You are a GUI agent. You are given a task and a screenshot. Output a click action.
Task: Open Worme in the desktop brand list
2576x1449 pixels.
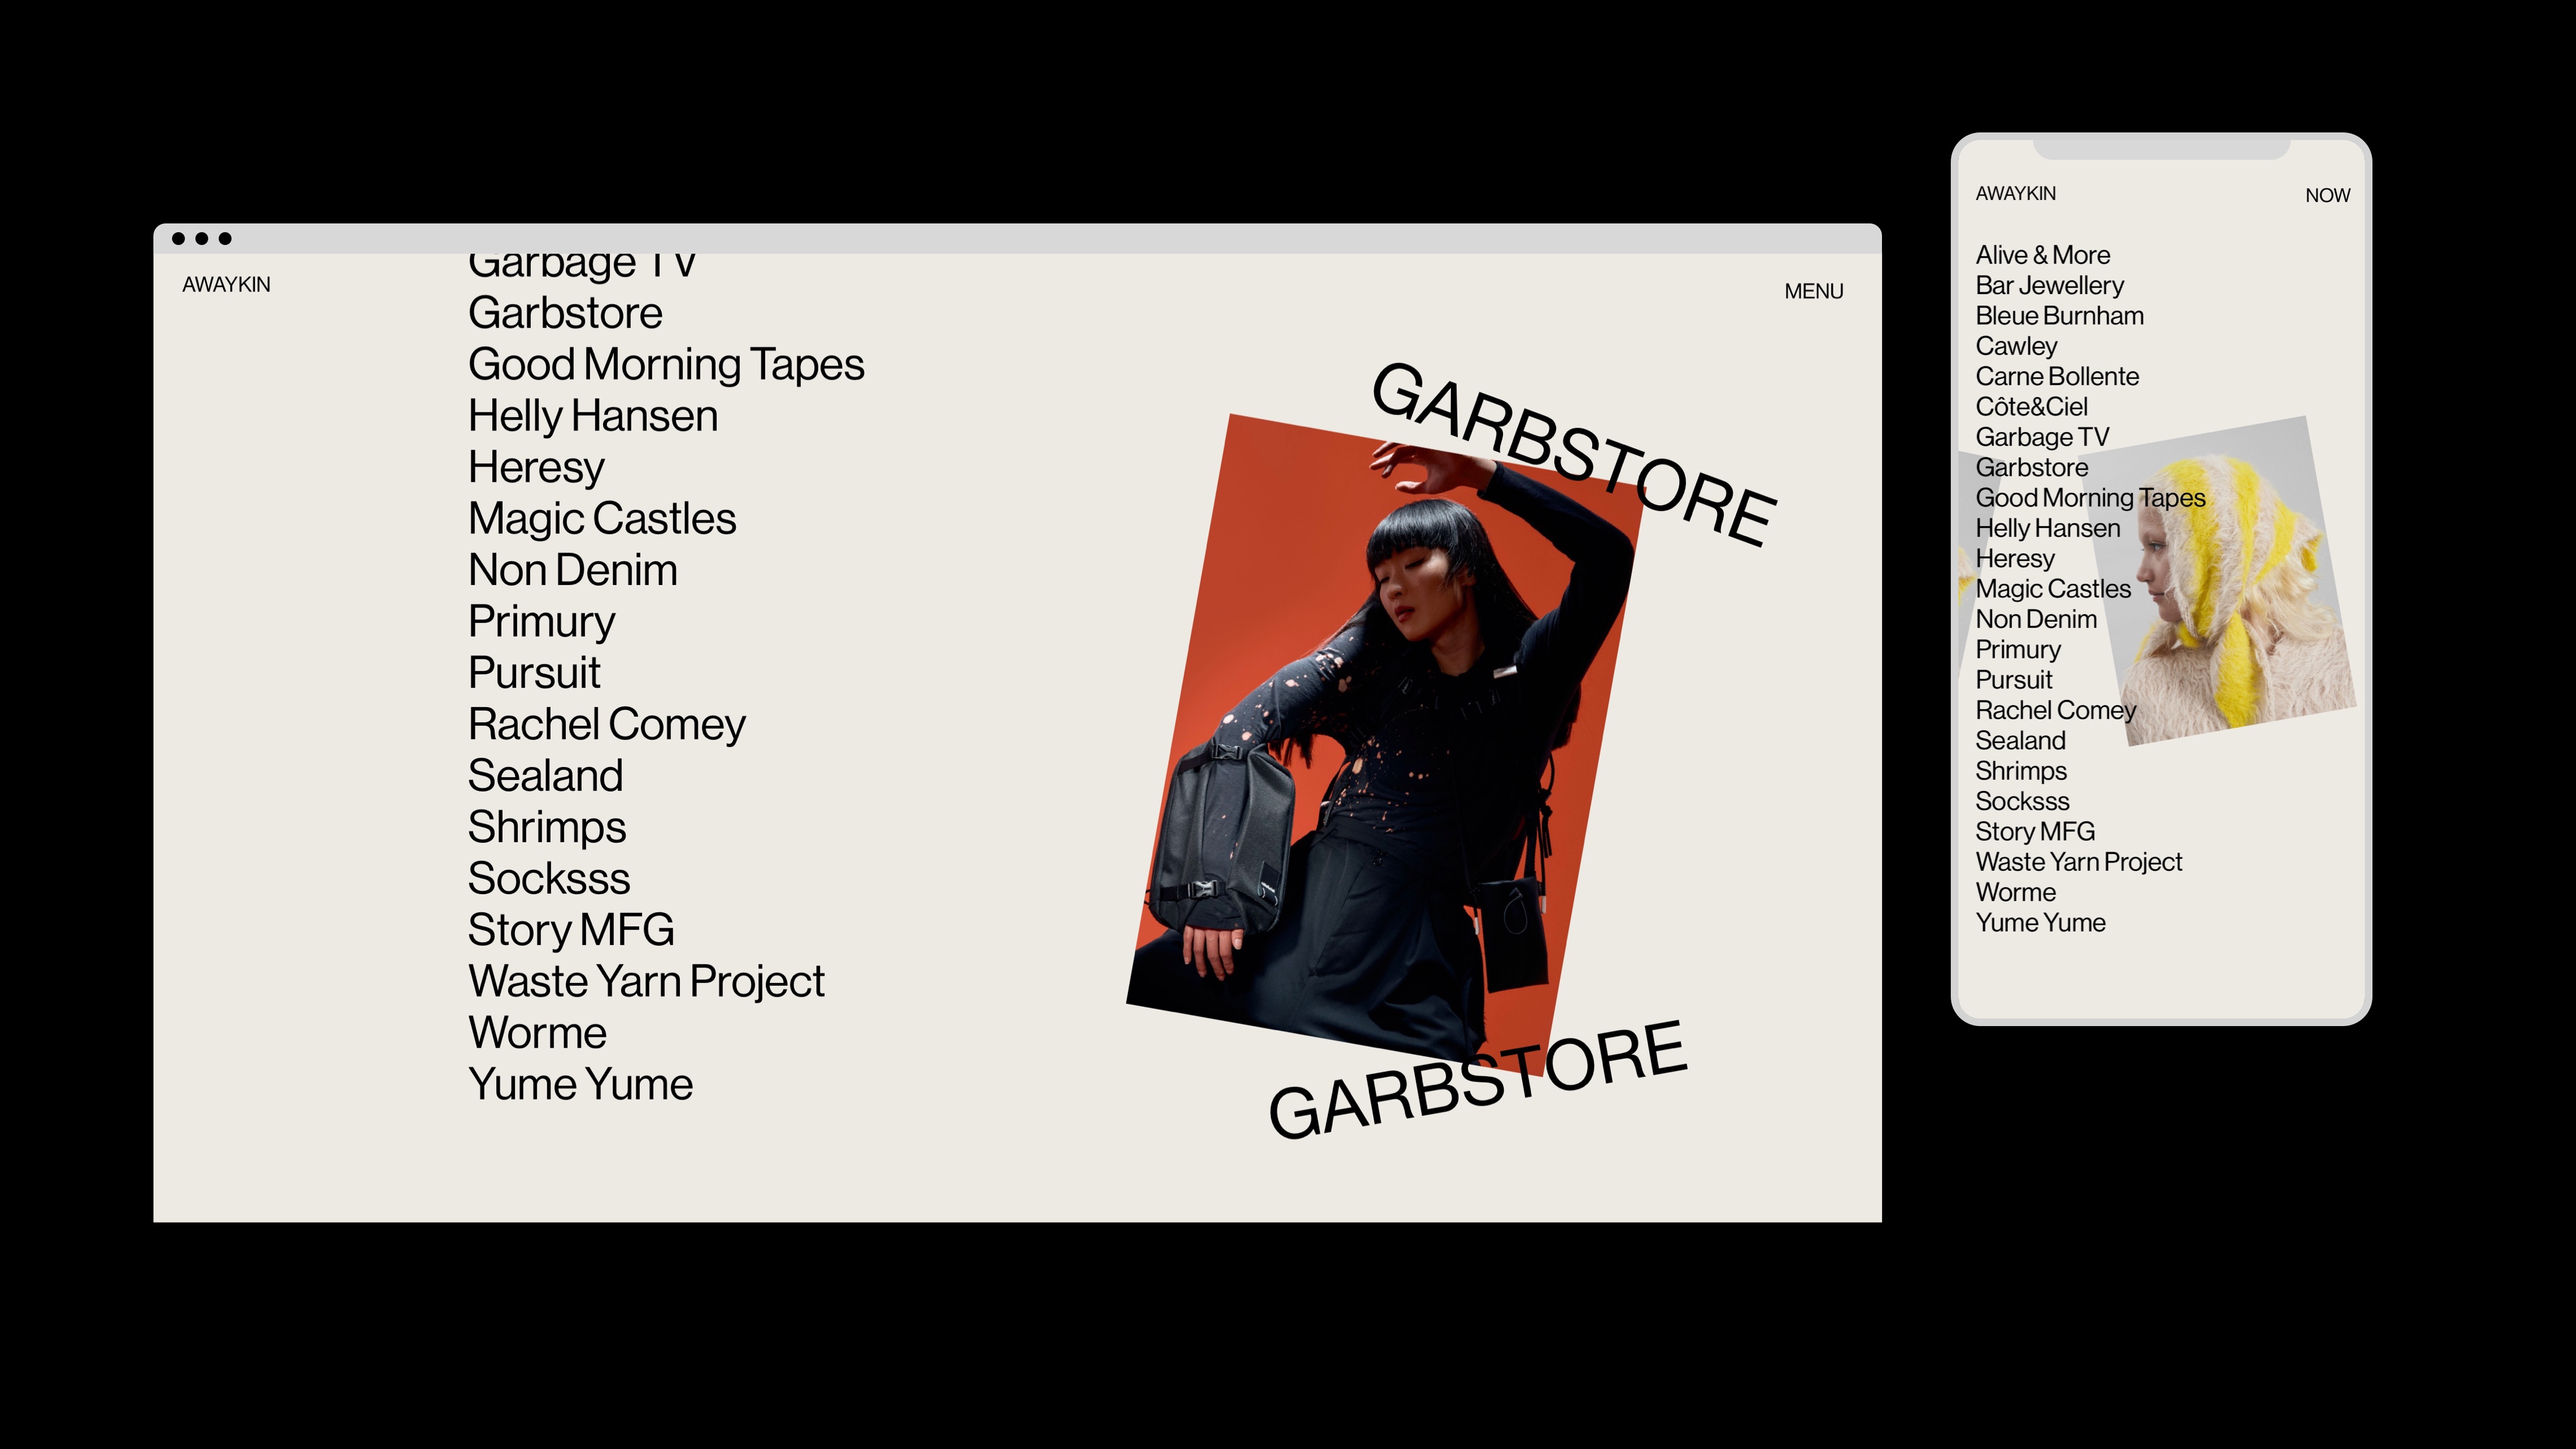(x=537, y=1033)
